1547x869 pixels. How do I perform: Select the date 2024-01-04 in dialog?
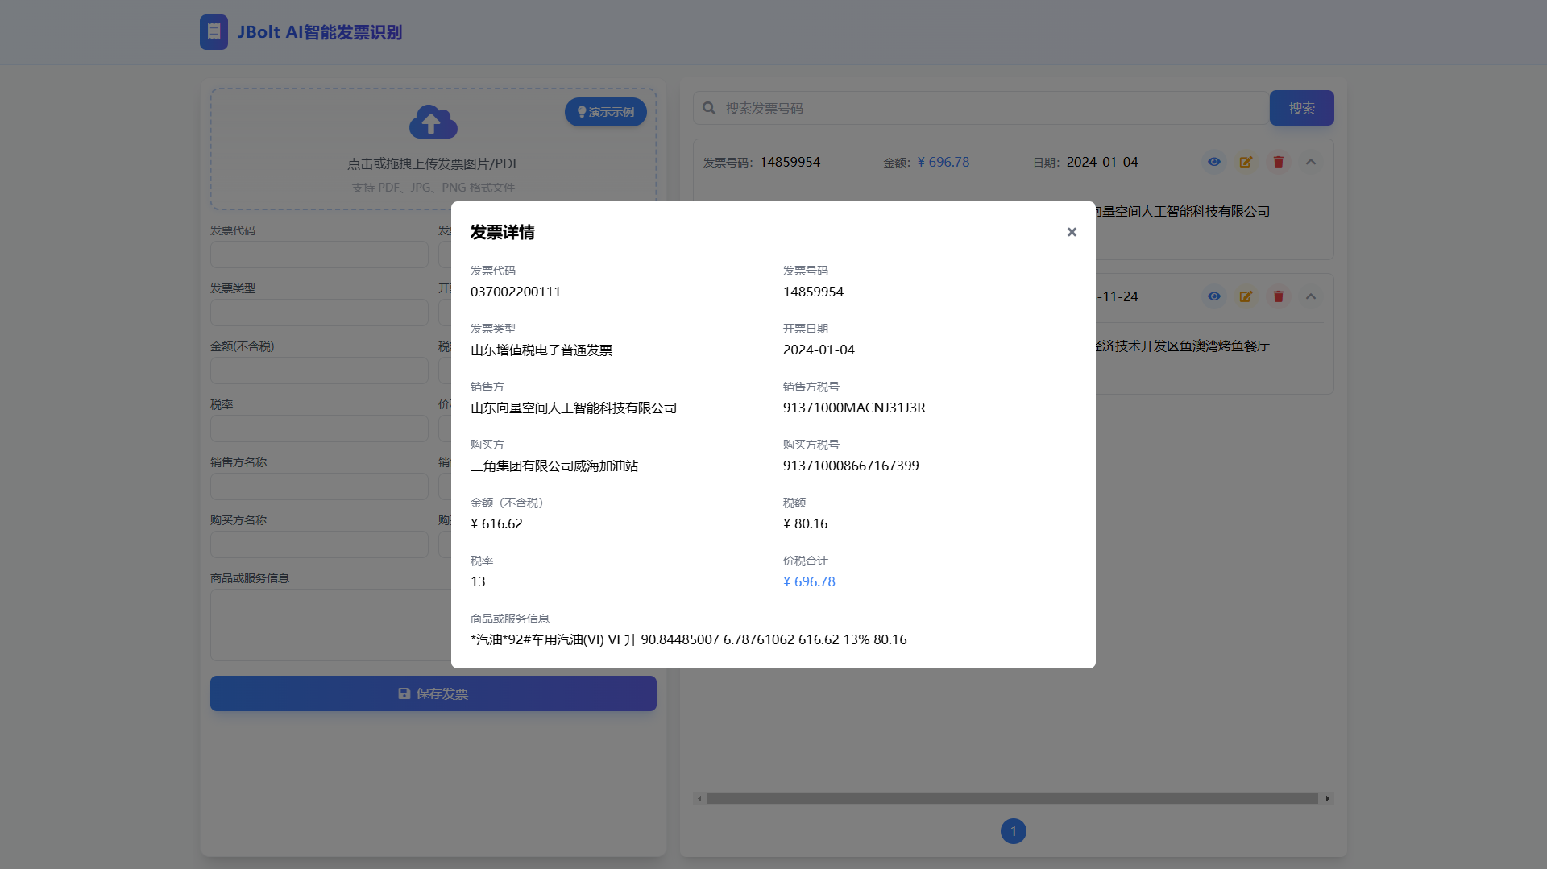coord(819,350)
